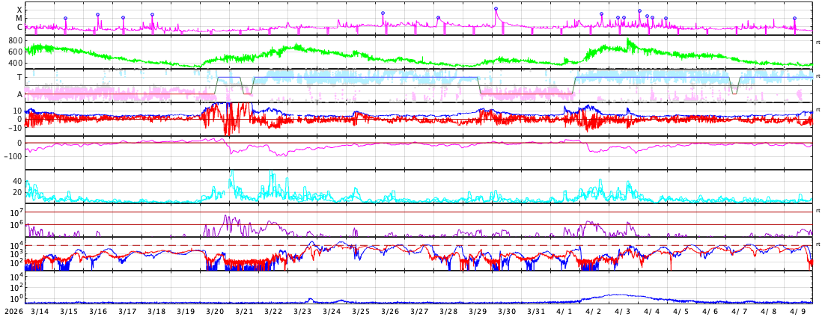Click the '-10' magnetic field axis label
The image size is (825, 317).
pos(13,128)
